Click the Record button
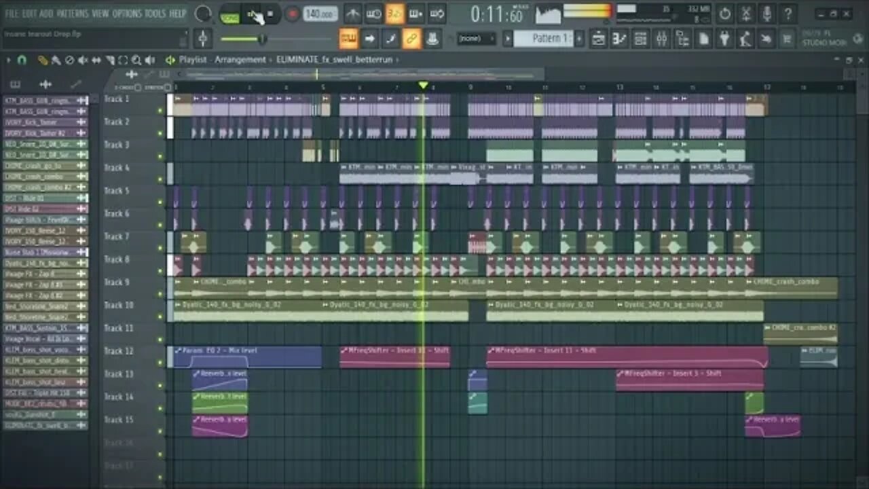The image size is (869, 489). (292, 14)
